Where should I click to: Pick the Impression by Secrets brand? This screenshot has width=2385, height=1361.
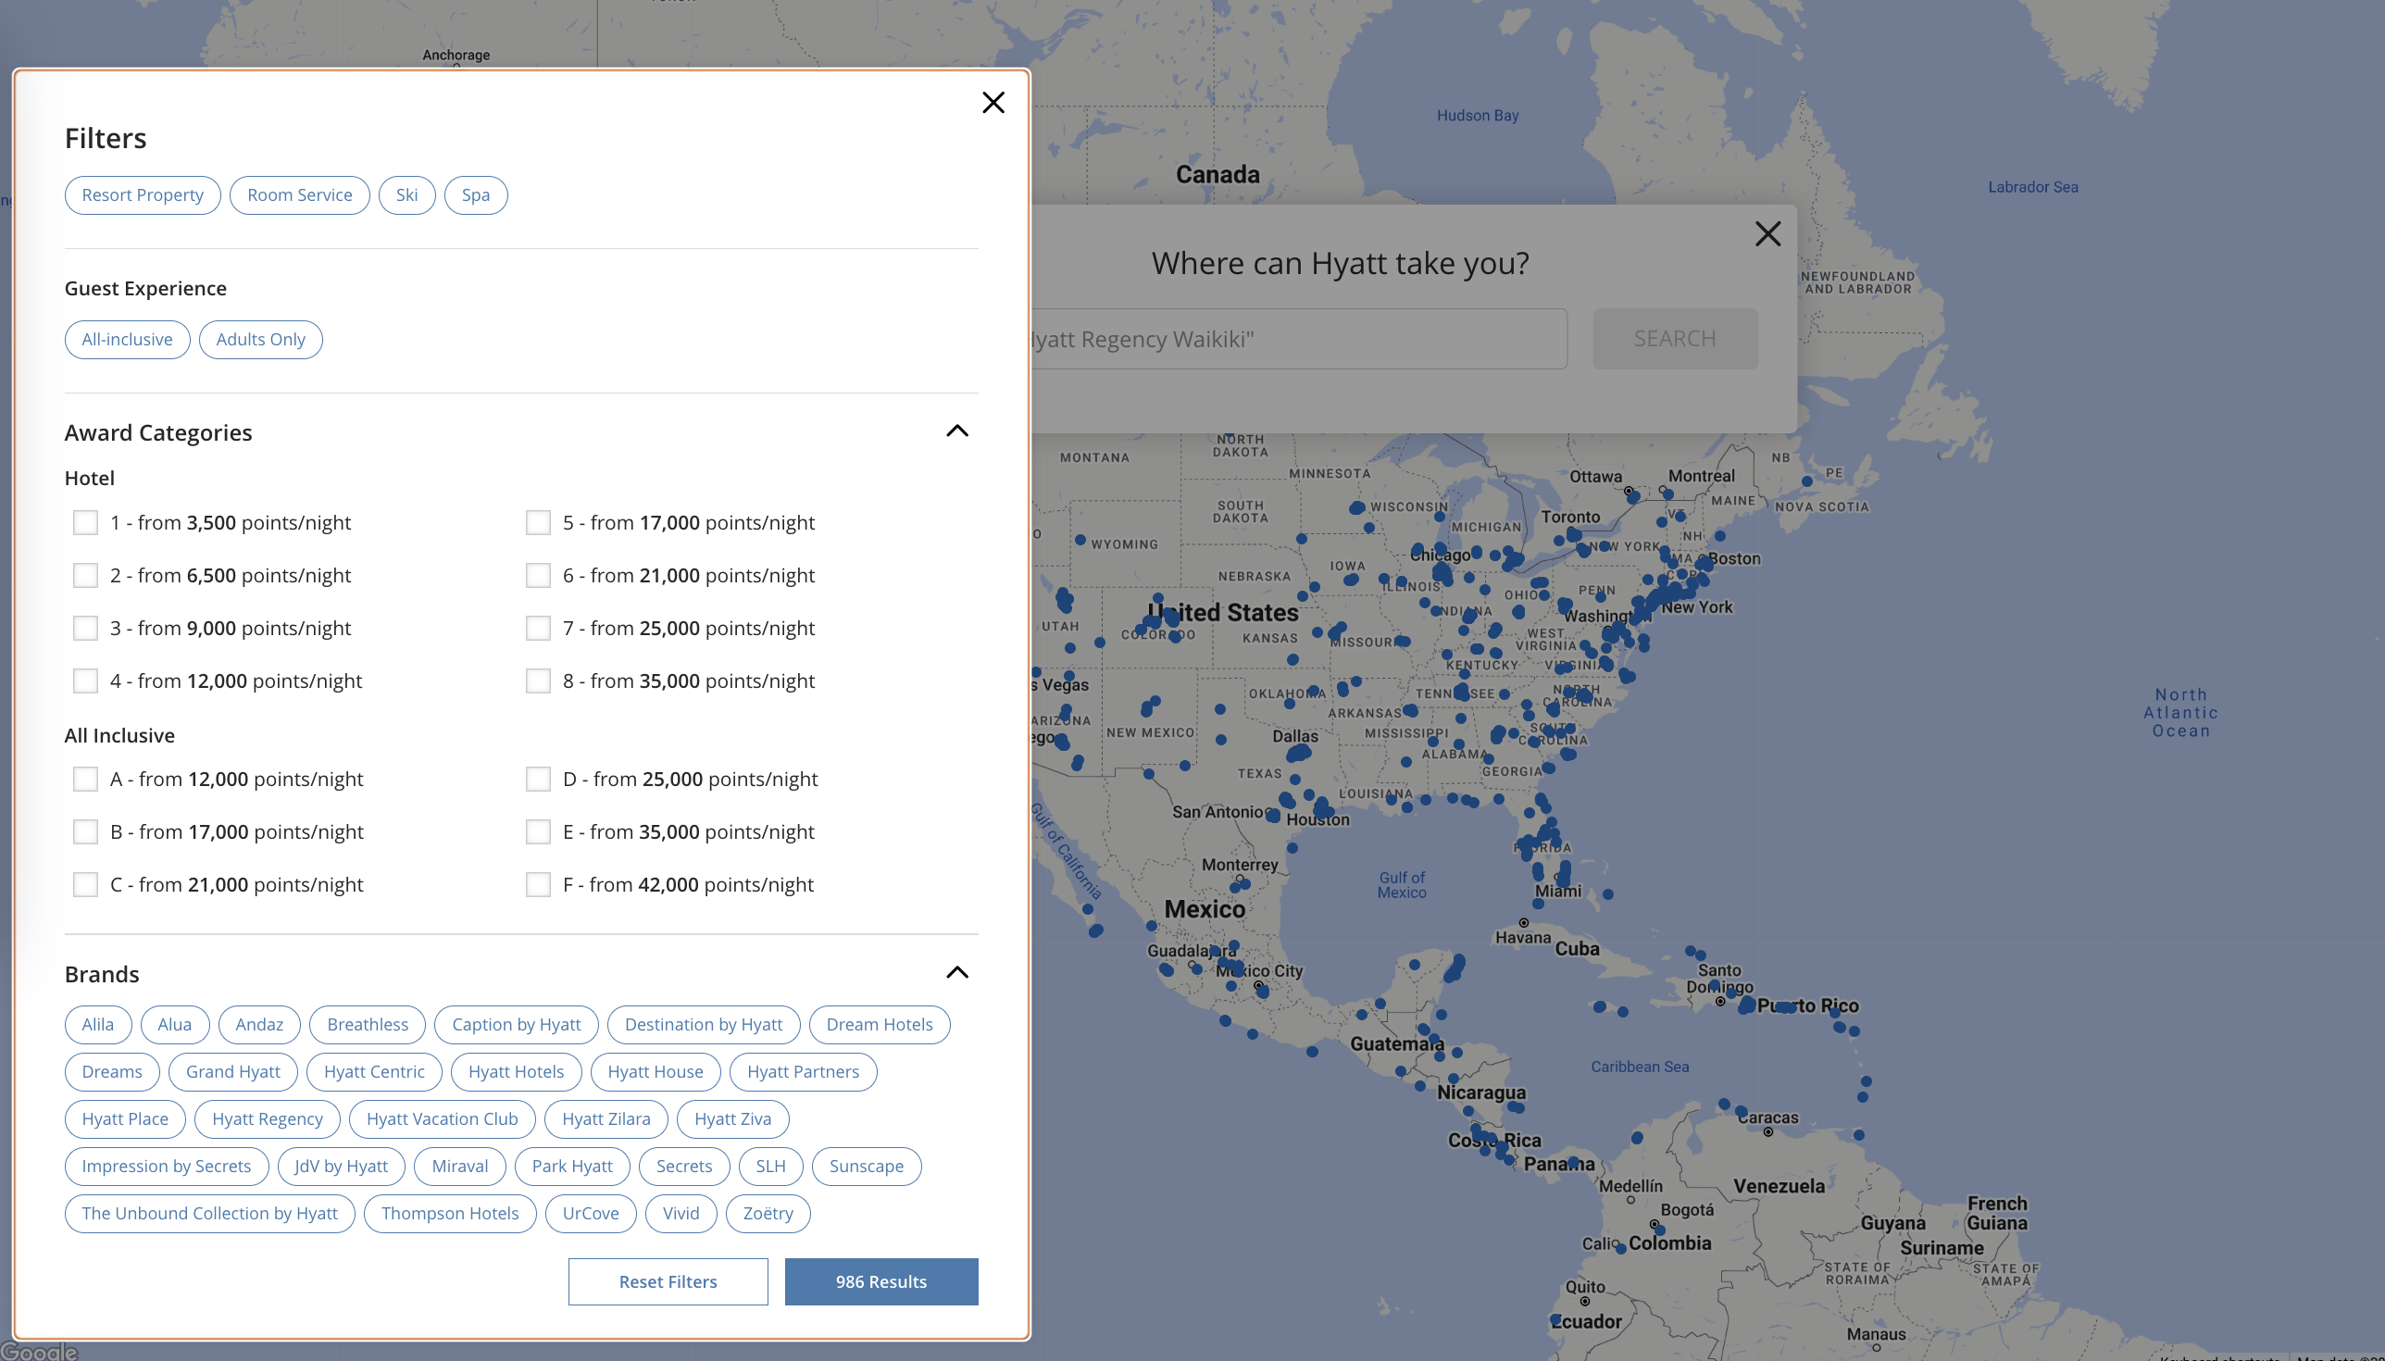[x=167, y=1167]
